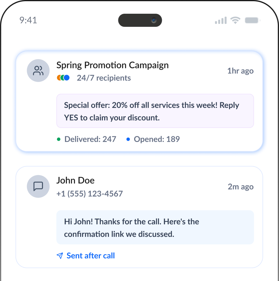Viewport: 279px width, 281px height.
Task: Click the overlapping recipient color dots
Action: click(x=63, y=78)
